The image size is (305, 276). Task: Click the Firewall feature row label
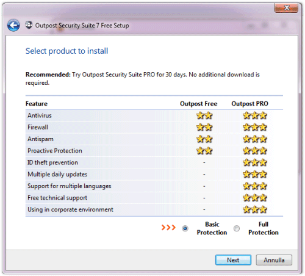[38, 127]
